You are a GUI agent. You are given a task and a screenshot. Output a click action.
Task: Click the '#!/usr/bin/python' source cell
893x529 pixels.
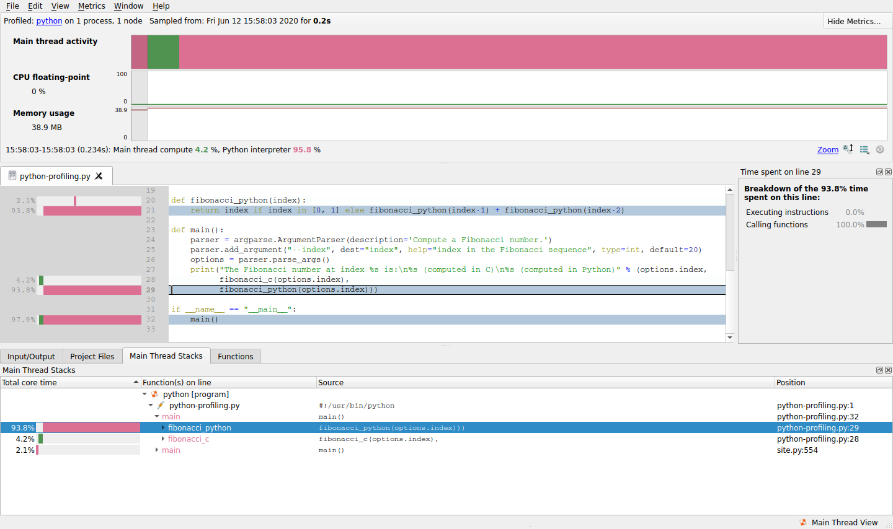coord(357,405)
